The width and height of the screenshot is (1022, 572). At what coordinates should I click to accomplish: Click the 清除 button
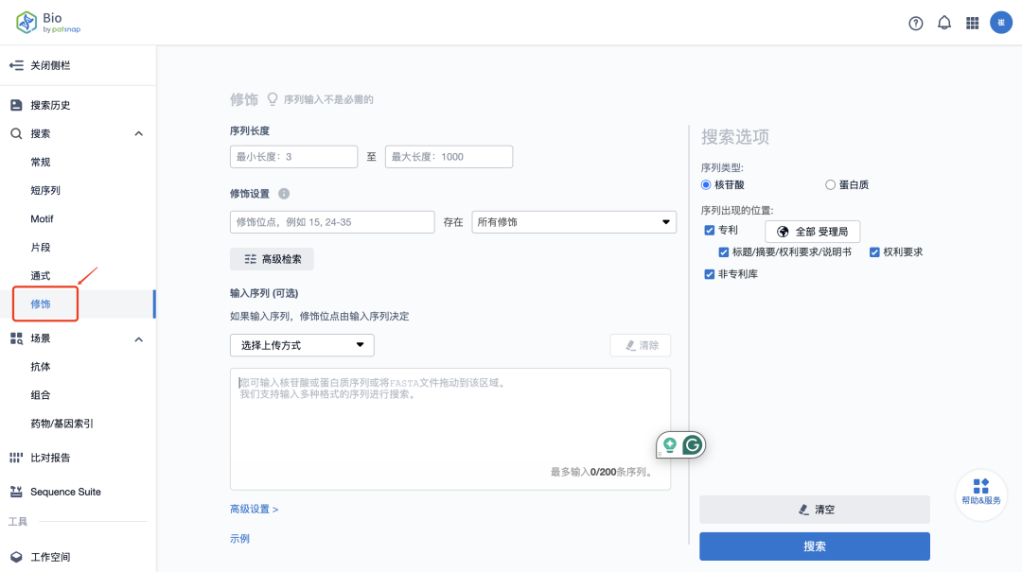point(640,345)
